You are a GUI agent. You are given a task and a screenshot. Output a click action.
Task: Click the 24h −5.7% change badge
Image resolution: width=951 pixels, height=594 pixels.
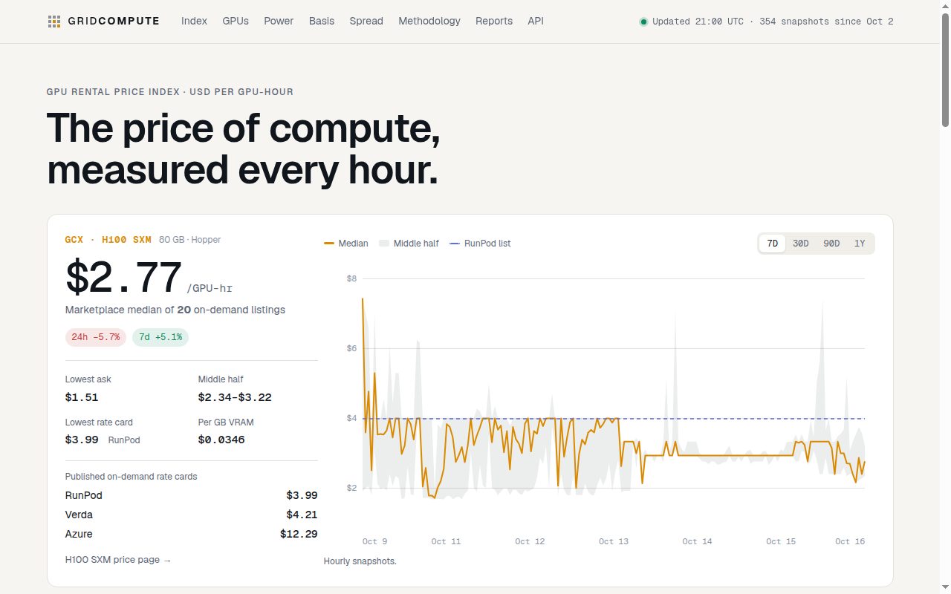pos(96,337)
